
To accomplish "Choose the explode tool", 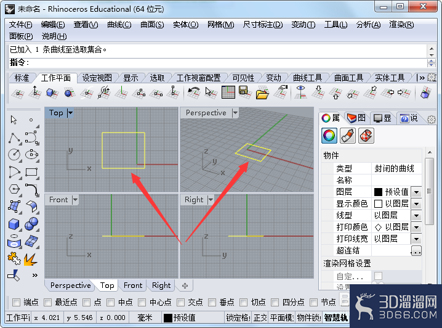I will click(x=30, y=260).
